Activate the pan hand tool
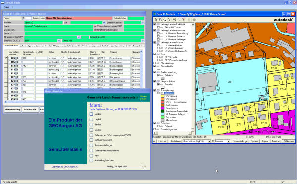297x184 pixels. (160, 20)
